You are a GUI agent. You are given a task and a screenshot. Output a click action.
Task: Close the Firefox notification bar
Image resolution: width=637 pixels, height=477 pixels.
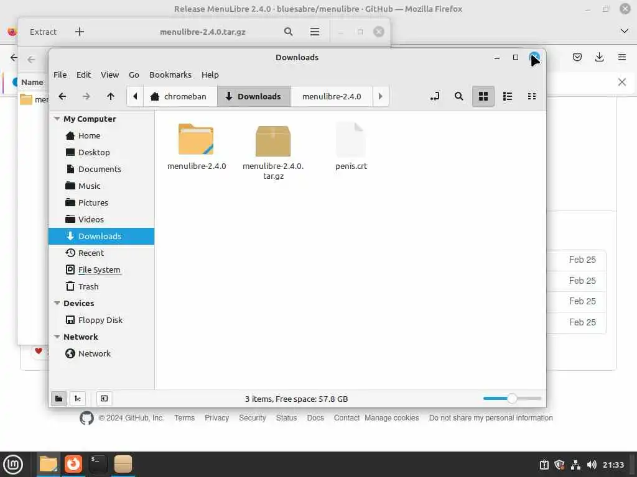(622, 83)
